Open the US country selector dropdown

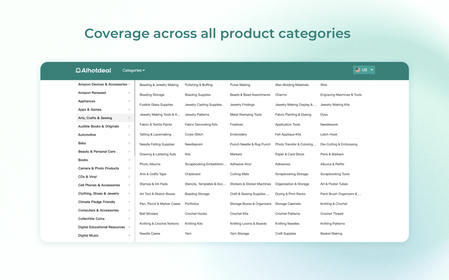tap(364, 69)
